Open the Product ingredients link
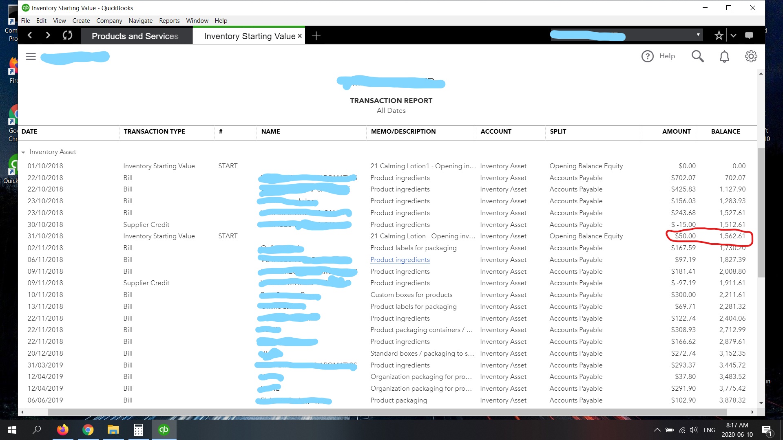The image size is (783, 440). pyautogui.click(x=400, y=260)
